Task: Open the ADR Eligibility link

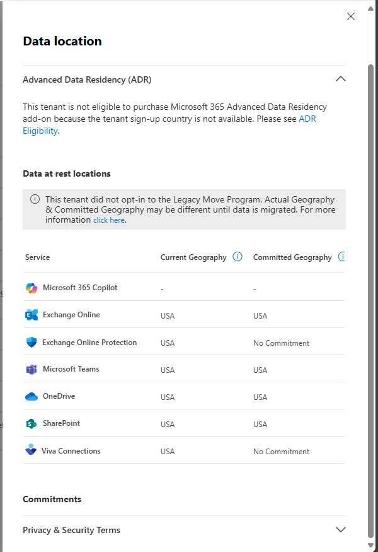Action: pos(307,119)
